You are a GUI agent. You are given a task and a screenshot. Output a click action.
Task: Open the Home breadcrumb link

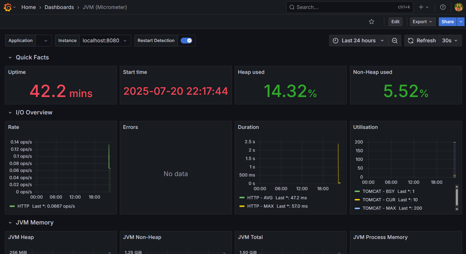click(x=28, y=7)
